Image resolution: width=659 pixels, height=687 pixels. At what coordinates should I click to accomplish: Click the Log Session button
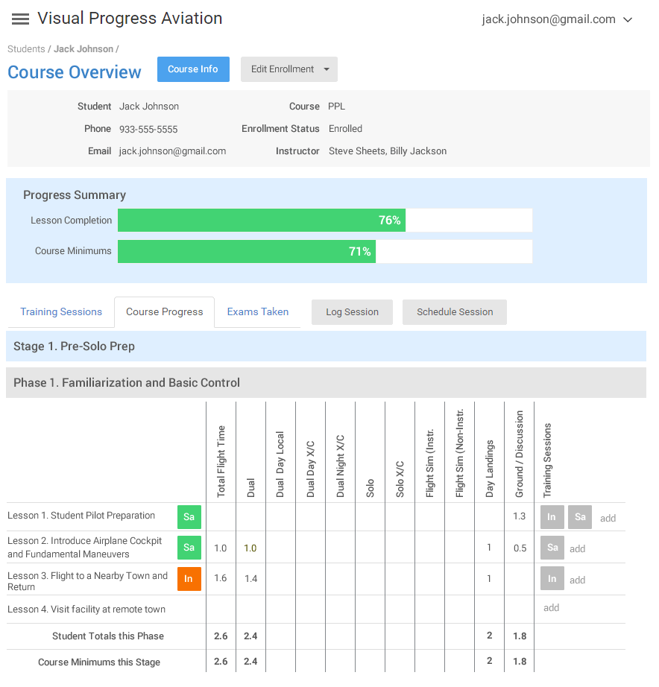click(x=352, y=312)
